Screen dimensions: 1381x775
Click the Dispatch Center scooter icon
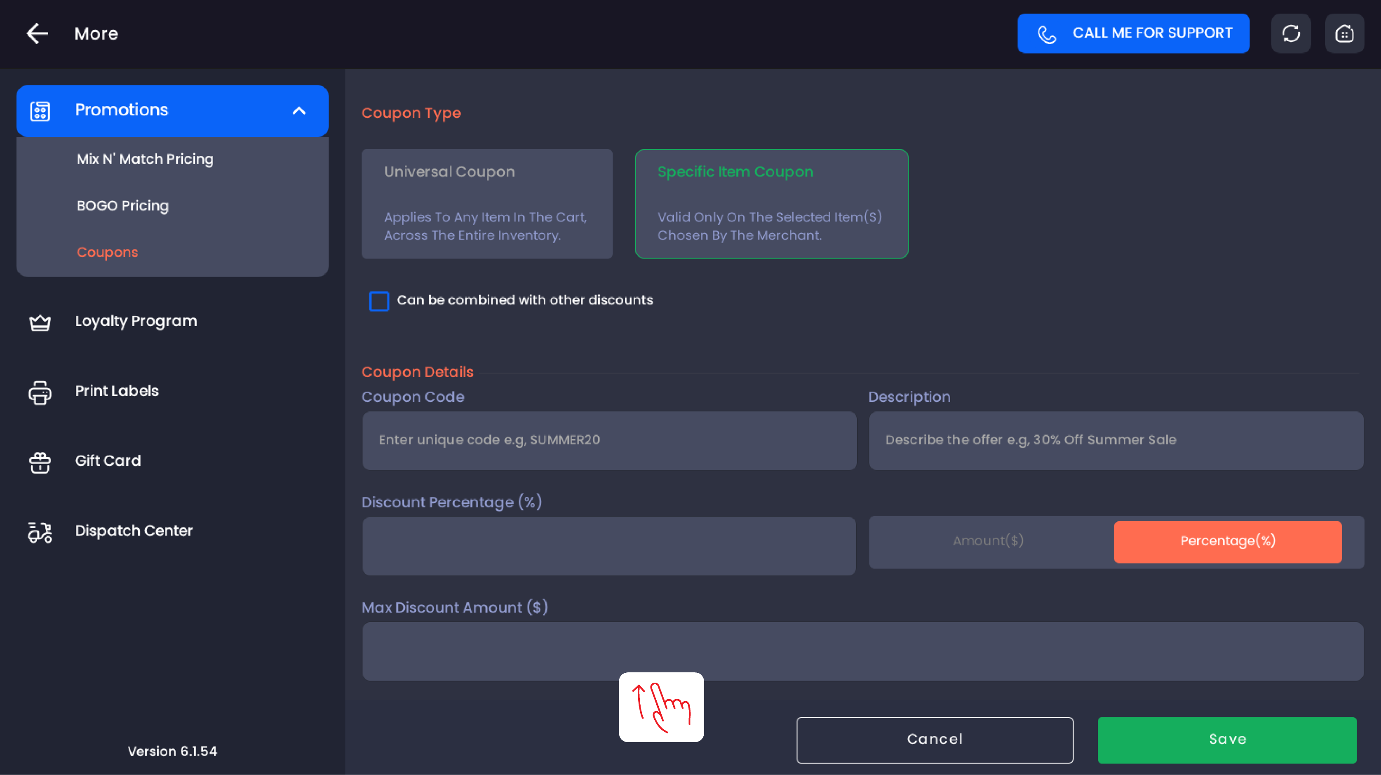coord(40,532)
